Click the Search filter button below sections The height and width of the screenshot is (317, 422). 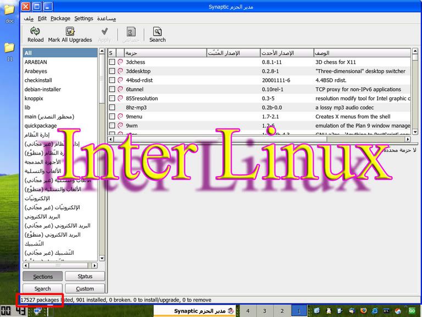(x=42, y=289)
